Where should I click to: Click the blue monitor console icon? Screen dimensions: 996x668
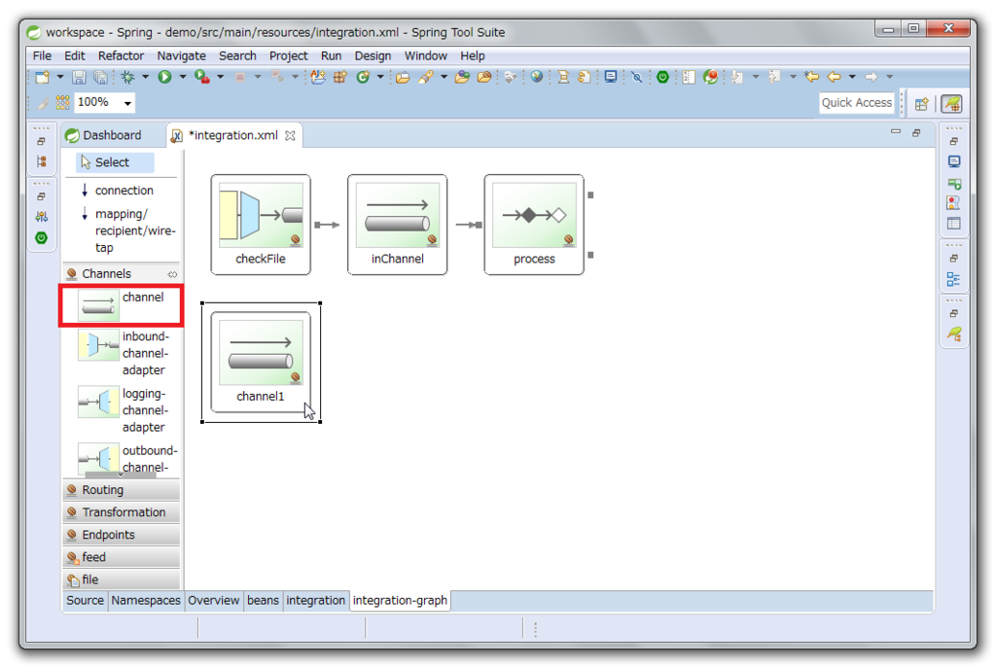pyautogui.click(x=611, y=78)
